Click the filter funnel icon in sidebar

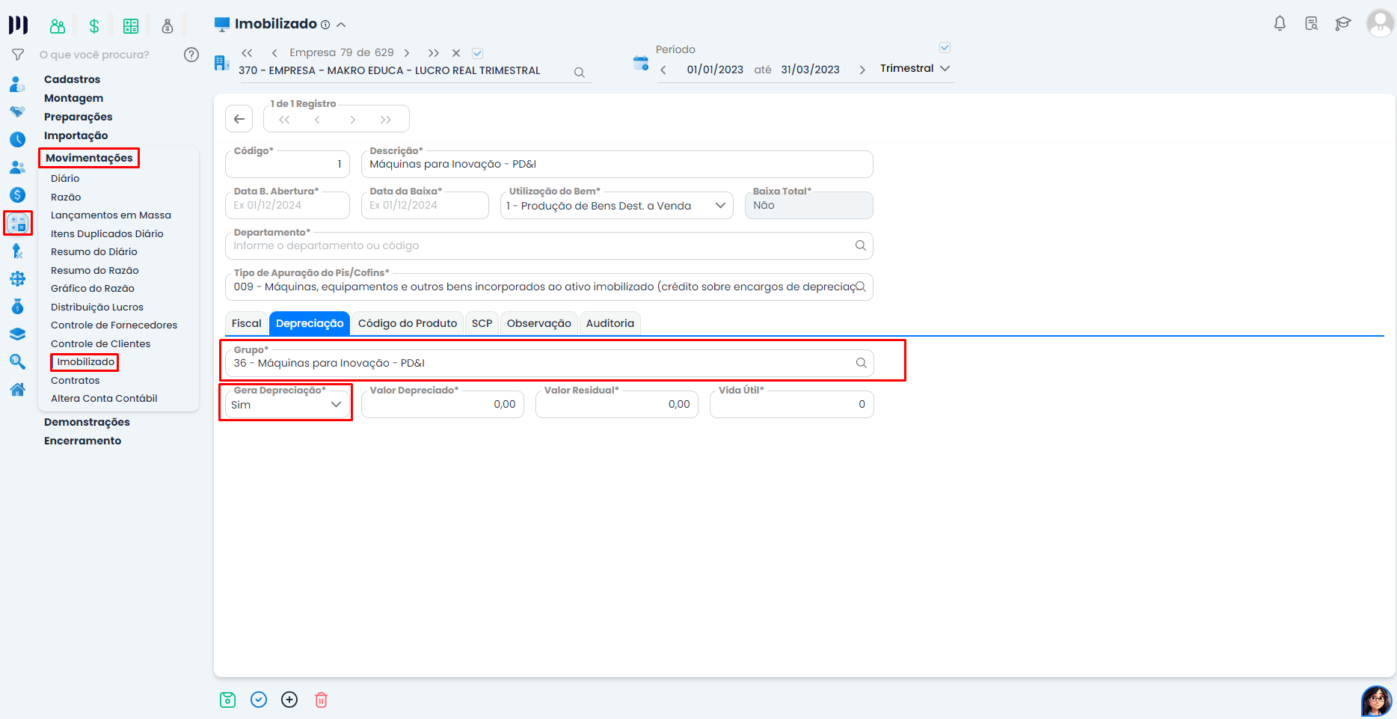18,55
